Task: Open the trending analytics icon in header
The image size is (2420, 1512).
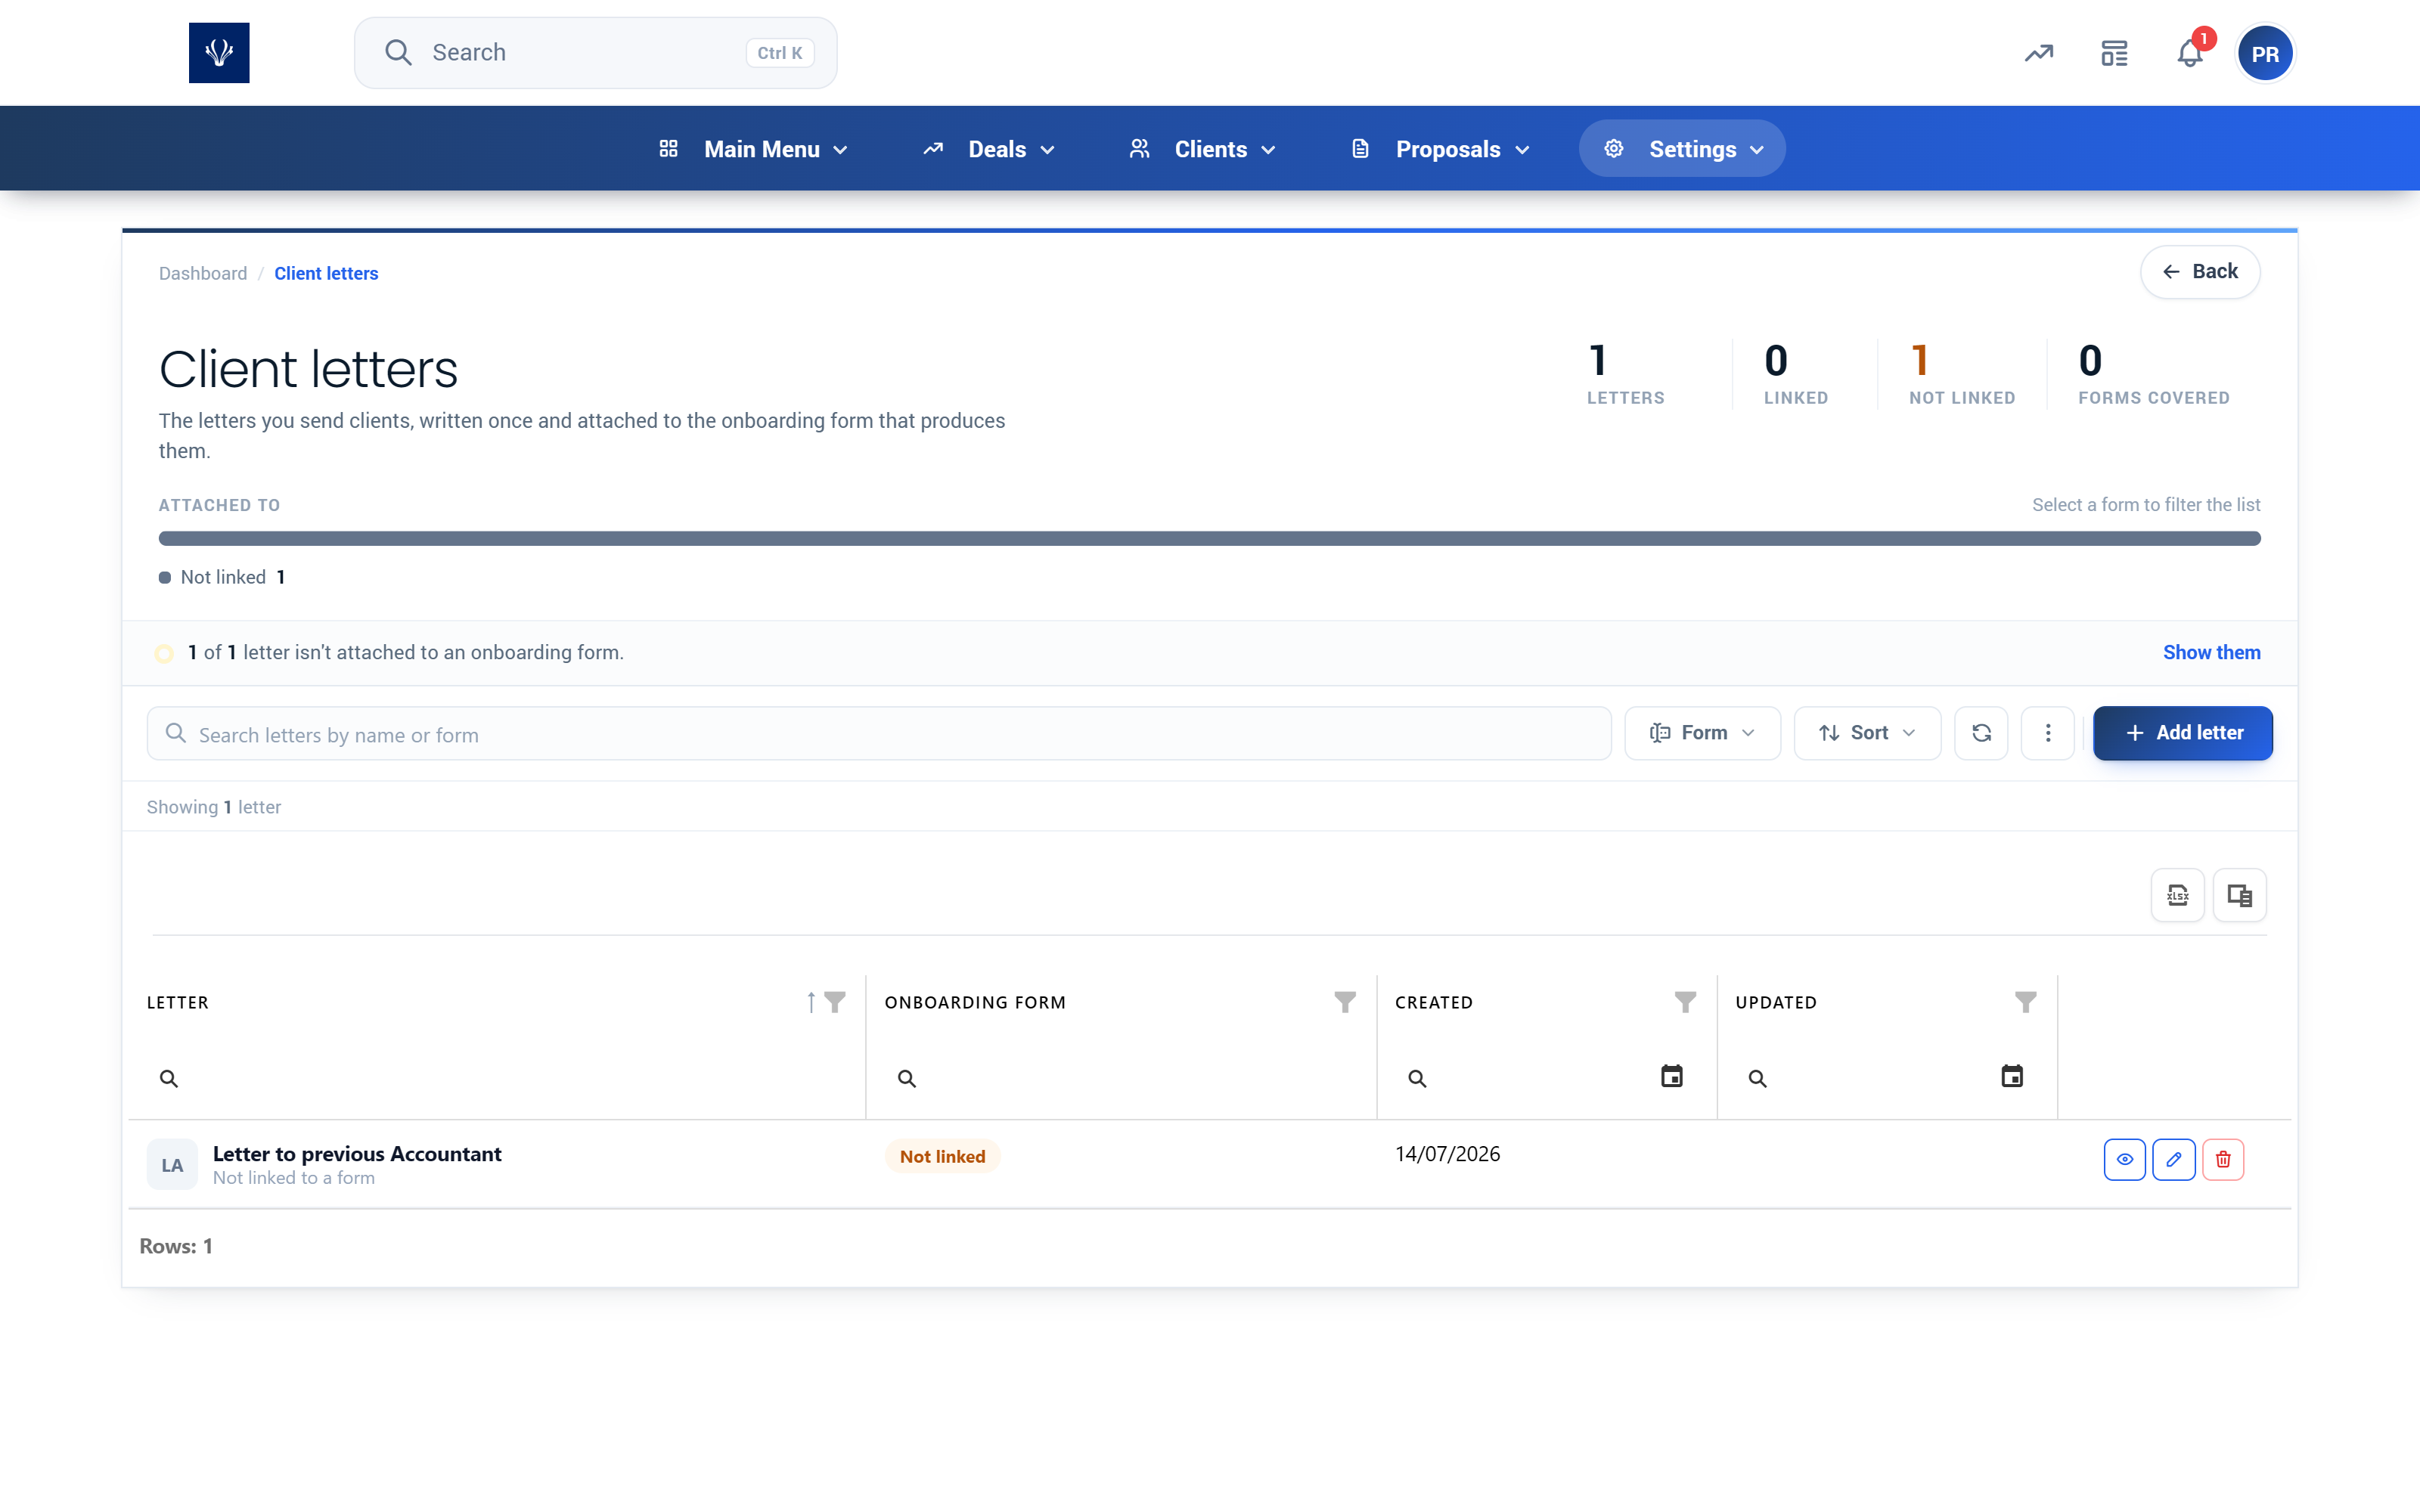Action: (2039, 53)
